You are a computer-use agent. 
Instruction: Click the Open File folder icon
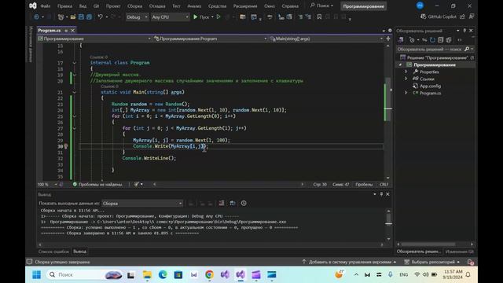click(73, 17)
